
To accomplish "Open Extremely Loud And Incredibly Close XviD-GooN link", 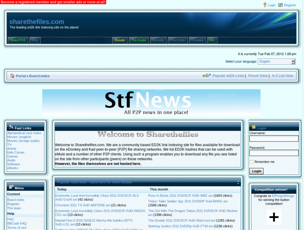I will (x=97, y=197).
